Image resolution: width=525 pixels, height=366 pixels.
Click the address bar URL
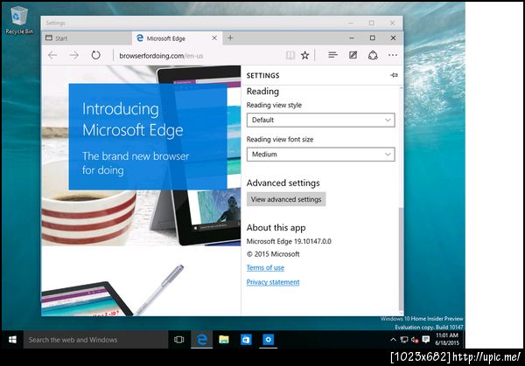[x=161, y=56]
